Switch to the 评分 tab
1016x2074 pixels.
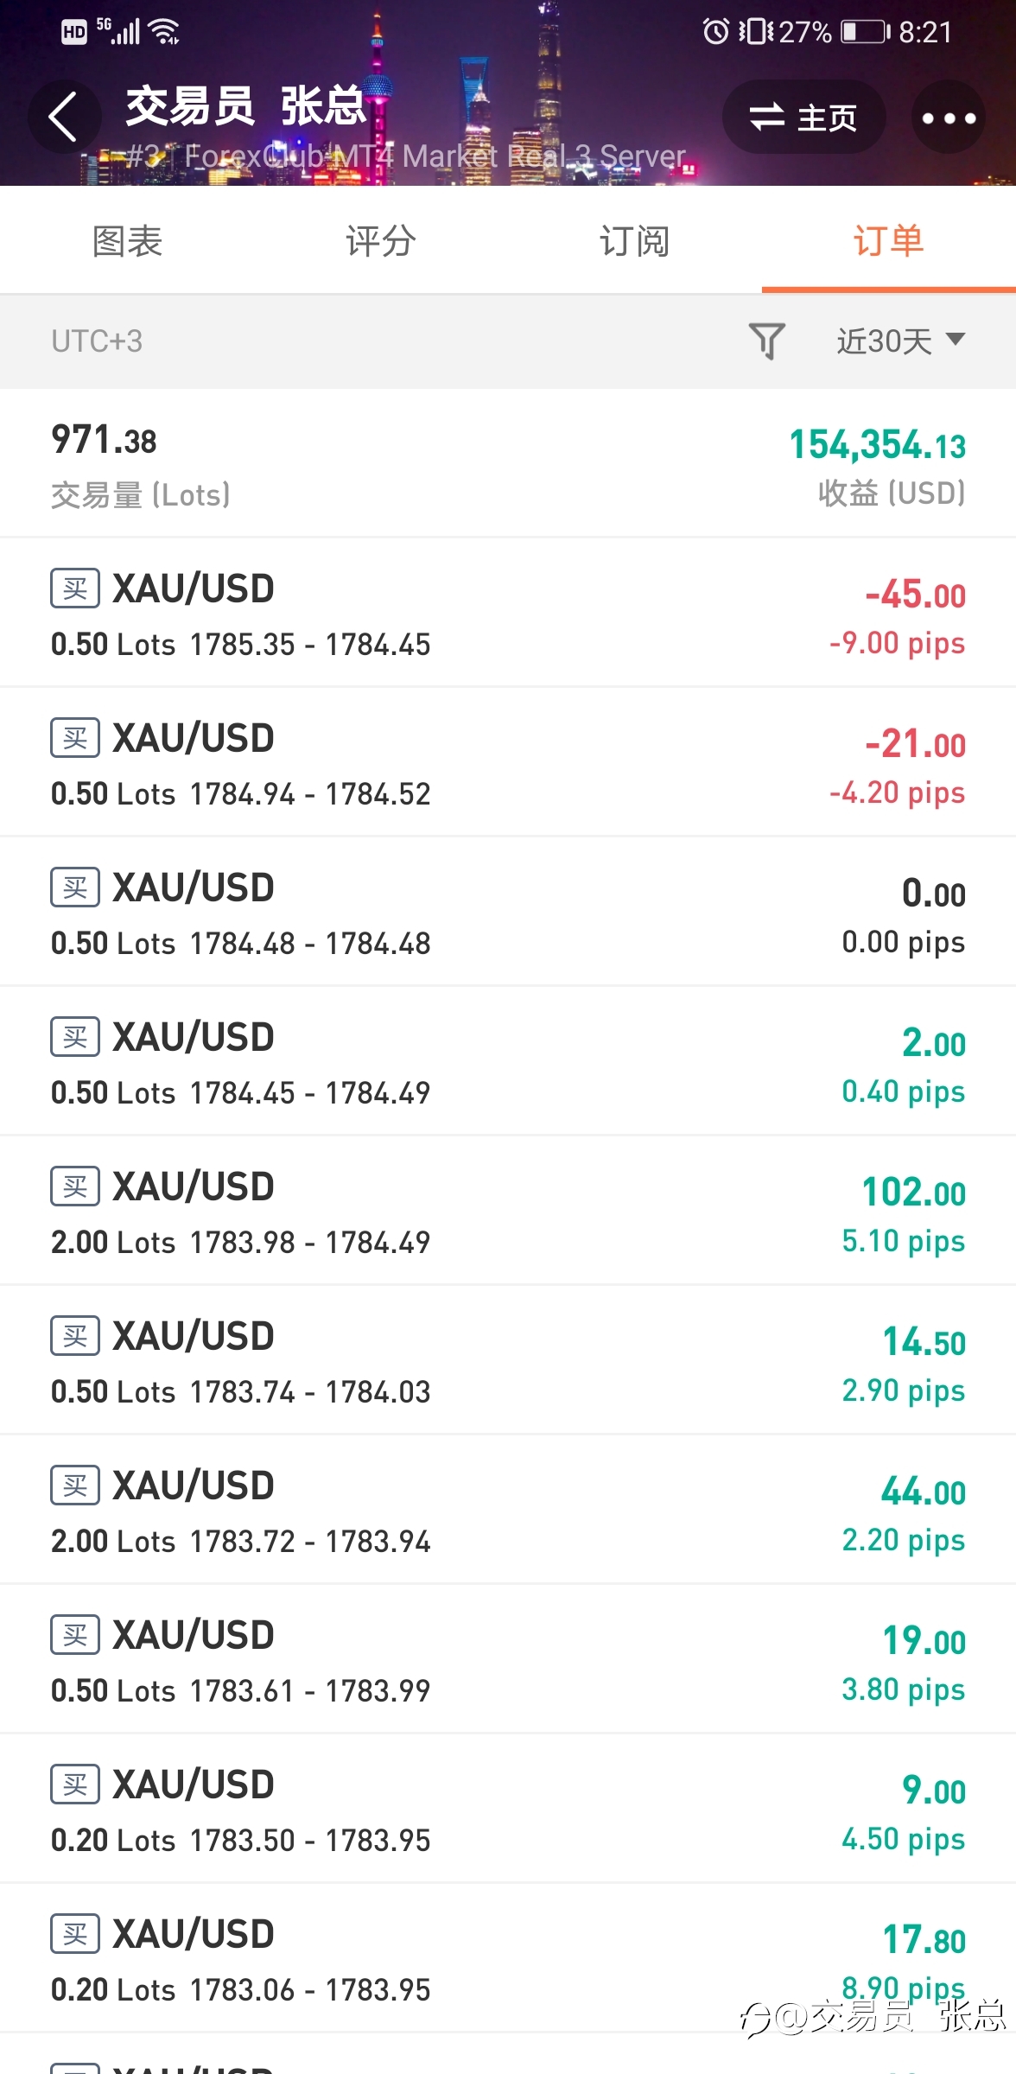coord(381,241)
